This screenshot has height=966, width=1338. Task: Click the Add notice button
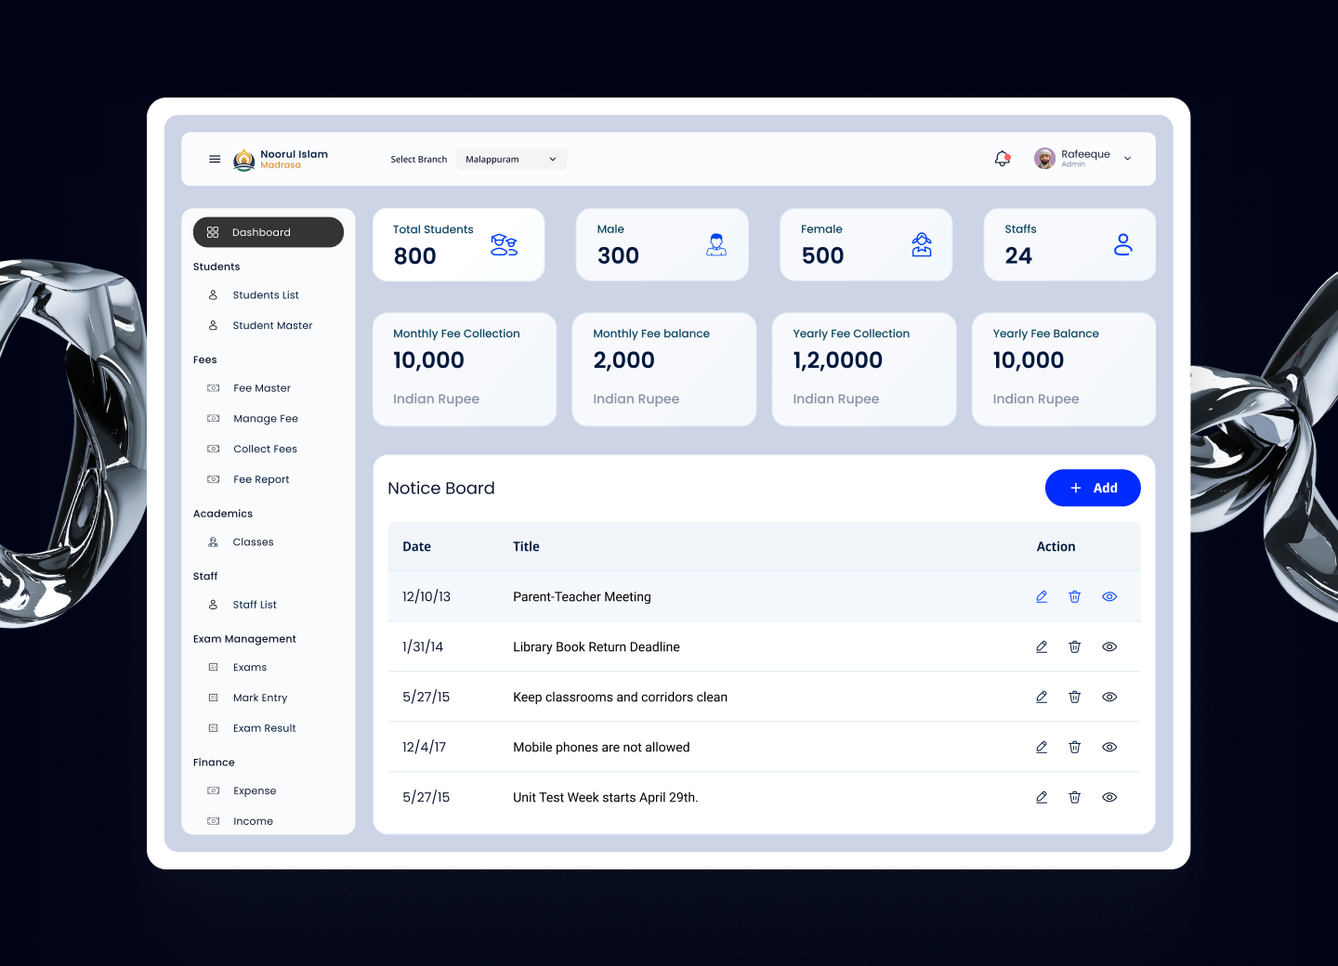click(x=1093, y=488)
